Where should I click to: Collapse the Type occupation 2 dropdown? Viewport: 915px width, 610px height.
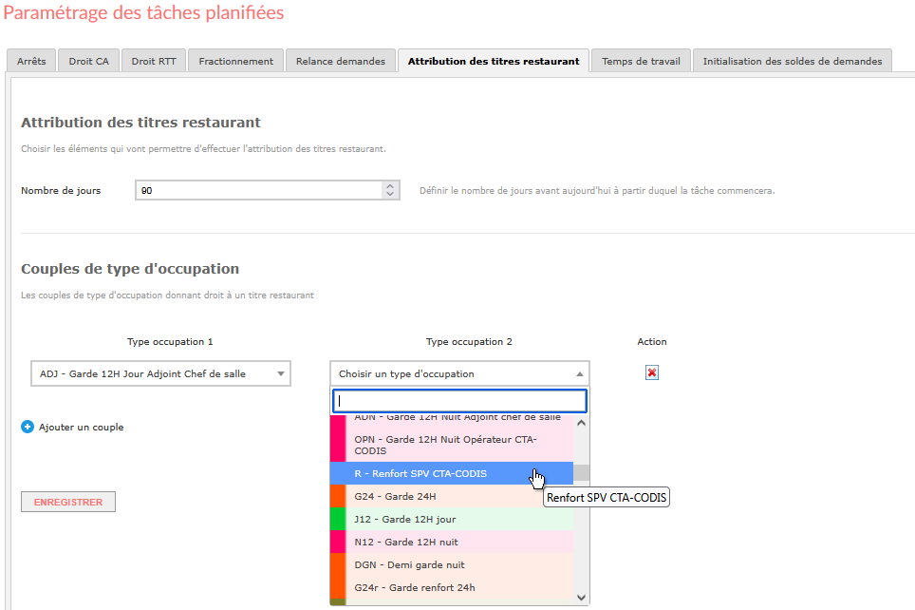point(459,374)
